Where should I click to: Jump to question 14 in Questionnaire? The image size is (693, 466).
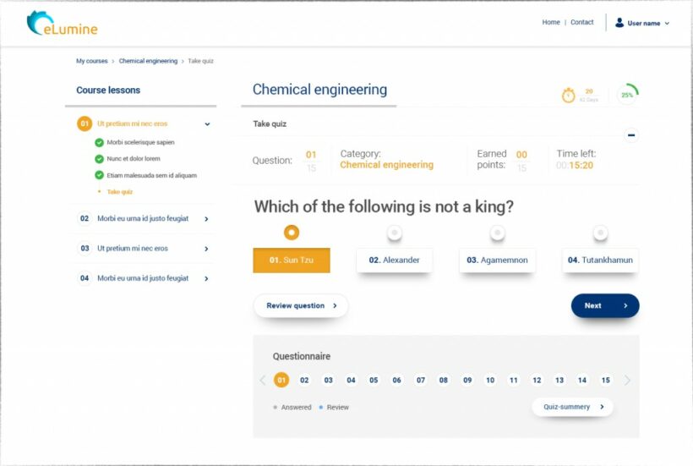tap(582, 381)
